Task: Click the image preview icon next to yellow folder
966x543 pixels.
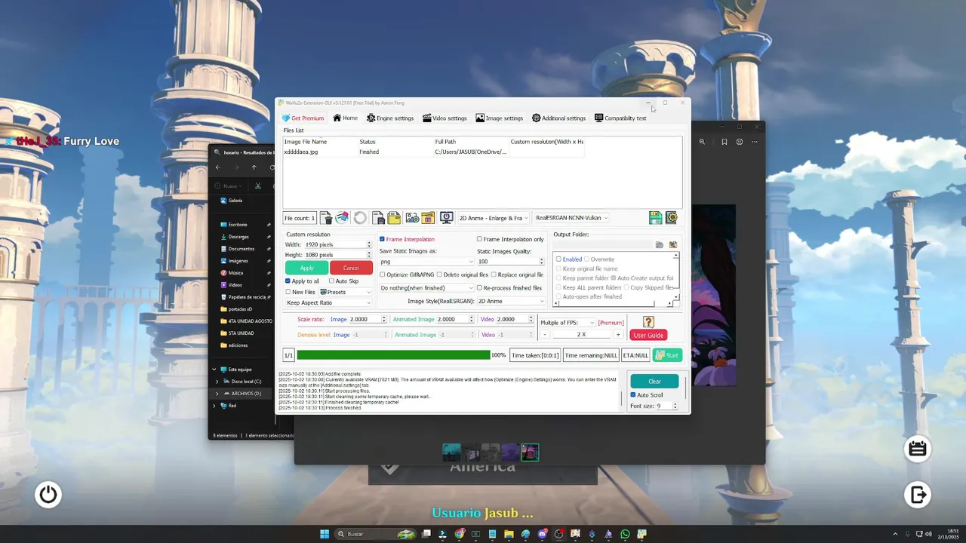Action: pos(412,218)
